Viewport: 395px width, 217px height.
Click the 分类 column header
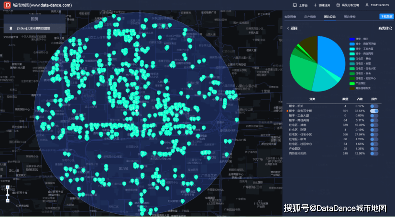312,99
